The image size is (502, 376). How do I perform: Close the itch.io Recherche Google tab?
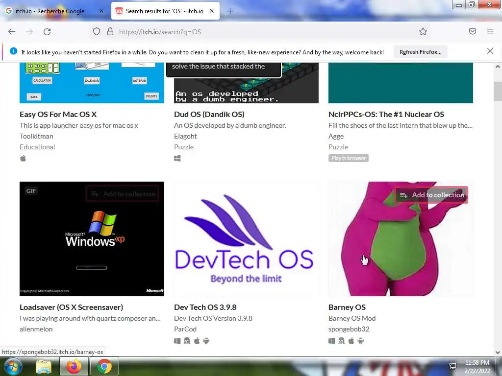101,11
